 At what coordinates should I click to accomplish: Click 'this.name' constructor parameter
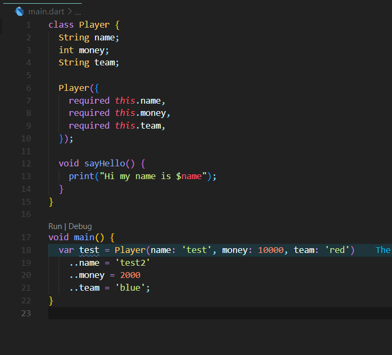[x=138, y=100]
